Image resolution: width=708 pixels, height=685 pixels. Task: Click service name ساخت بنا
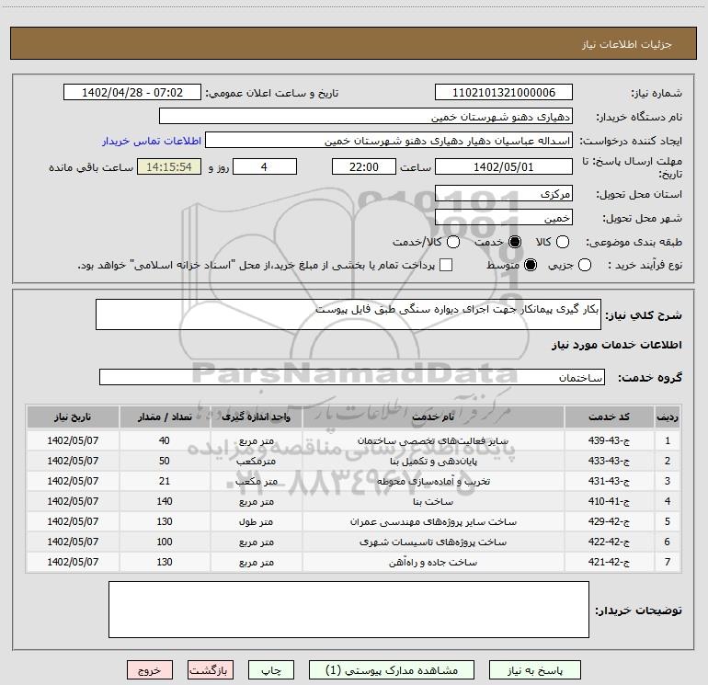[x=433, y=502]
